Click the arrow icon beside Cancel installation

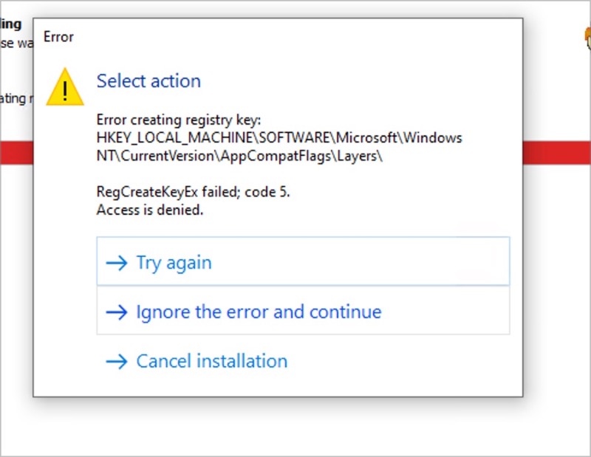[117, 361]
